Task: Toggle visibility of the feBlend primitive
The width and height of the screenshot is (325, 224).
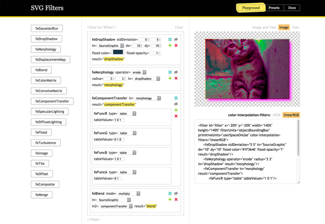Action: click(176, 193)
